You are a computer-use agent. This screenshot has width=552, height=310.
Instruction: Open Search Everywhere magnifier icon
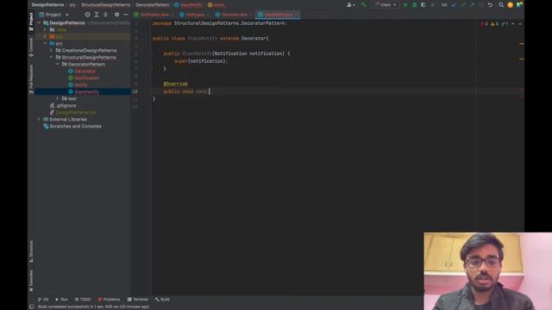pyautogui.click(x=501, y=5)
